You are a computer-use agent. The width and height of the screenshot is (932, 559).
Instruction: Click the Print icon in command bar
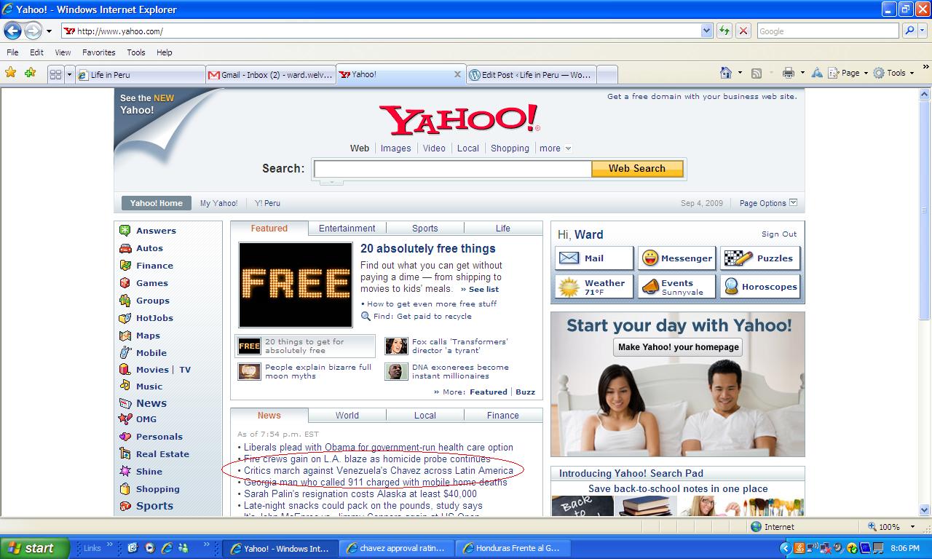point(788,73)
